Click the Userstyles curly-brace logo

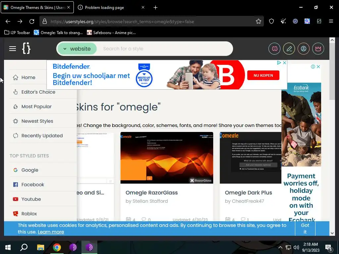coord(26,48)
